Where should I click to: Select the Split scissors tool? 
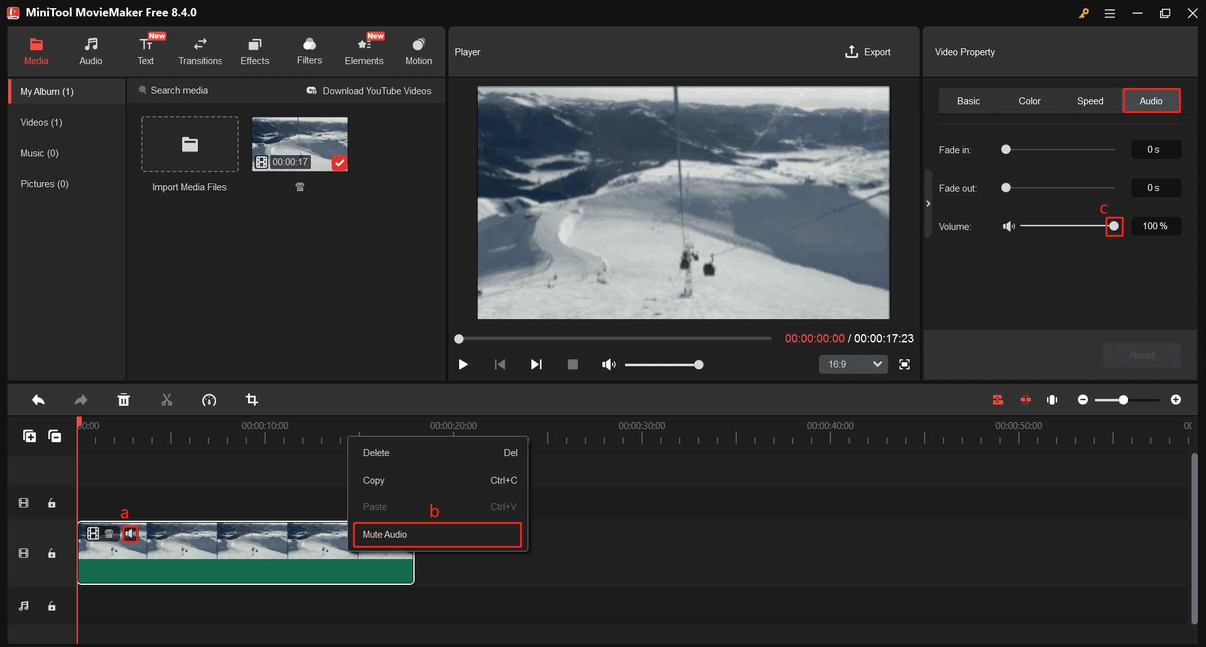click(166, 400)
